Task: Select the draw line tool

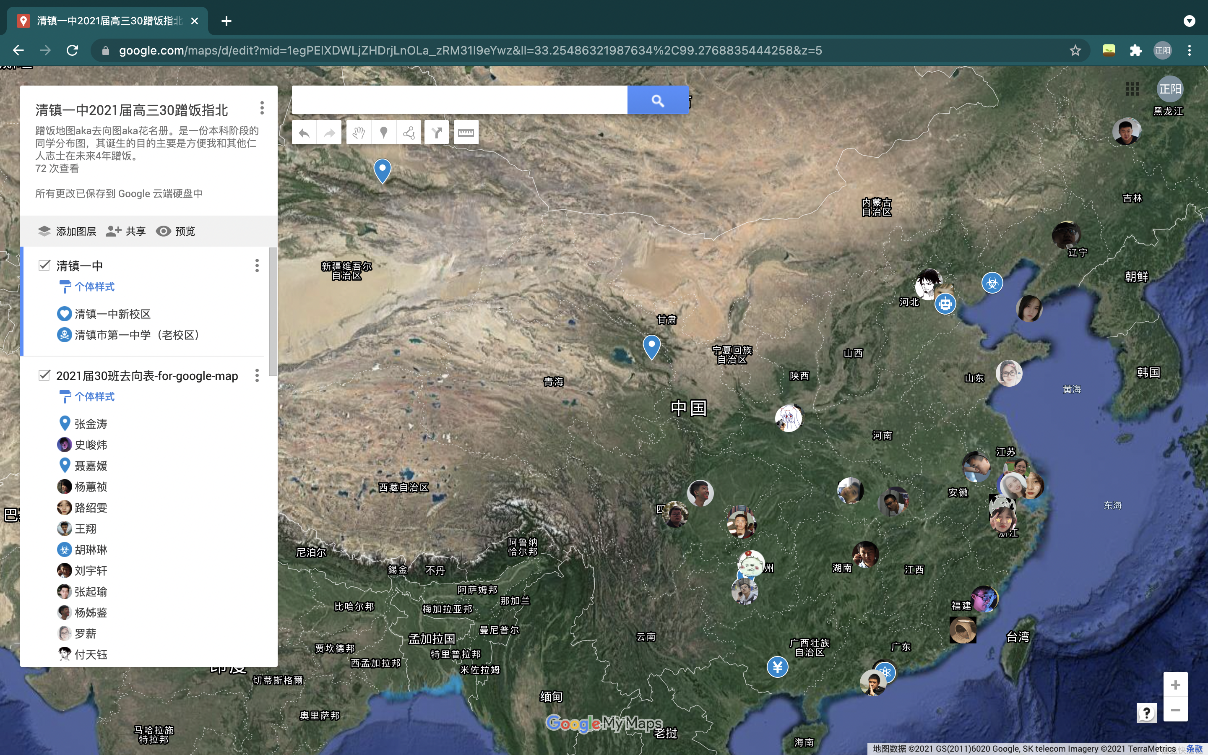Action: coord(408,133)
